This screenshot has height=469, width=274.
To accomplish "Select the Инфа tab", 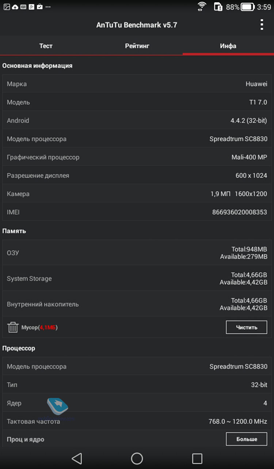I will pyautogui.click(x=228, y=46).
